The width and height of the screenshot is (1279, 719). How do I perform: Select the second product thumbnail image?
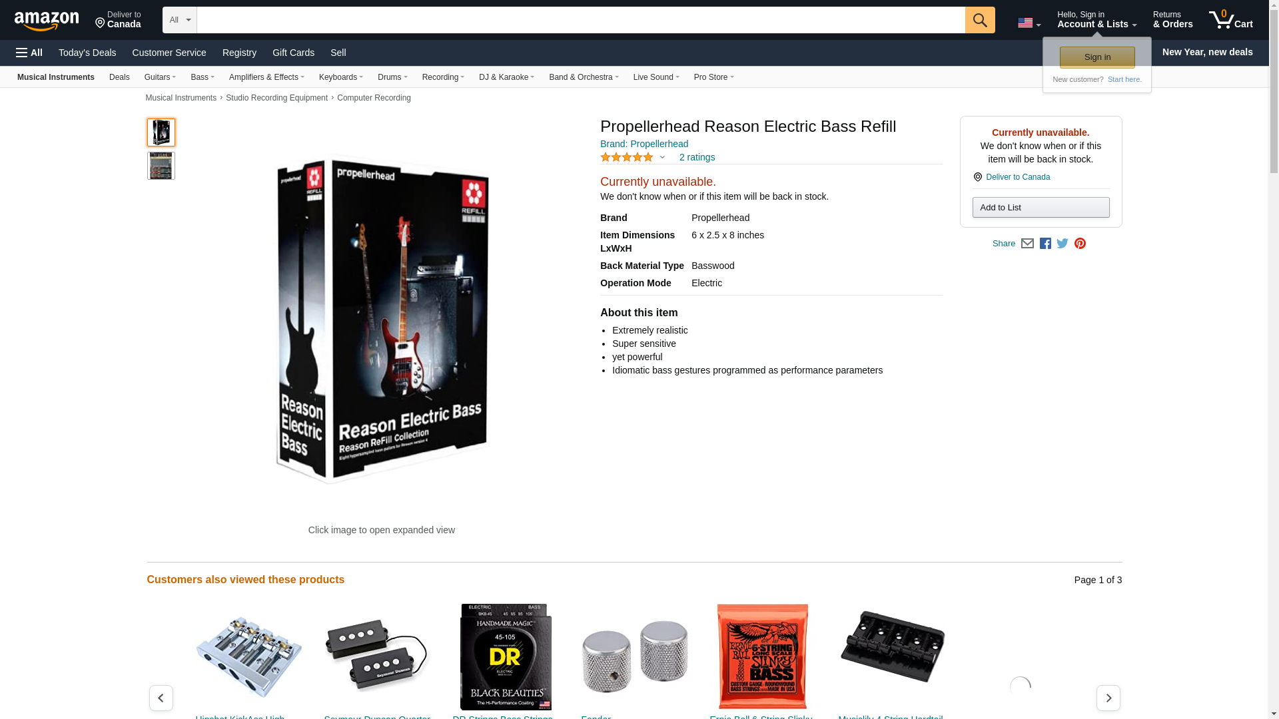[x=161, y=166]
